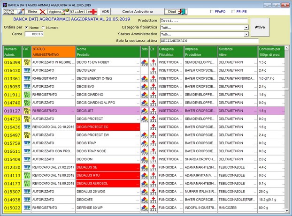Open Centri Antiveleno list

tap(138, 12)
